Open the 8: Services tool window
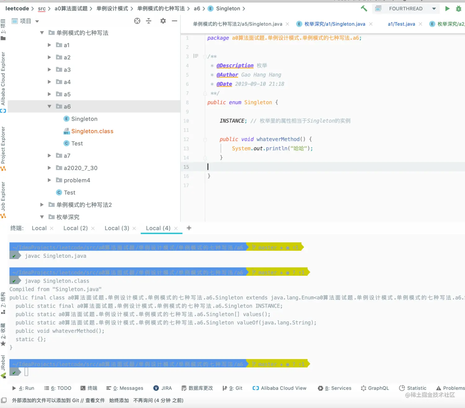 334,388
